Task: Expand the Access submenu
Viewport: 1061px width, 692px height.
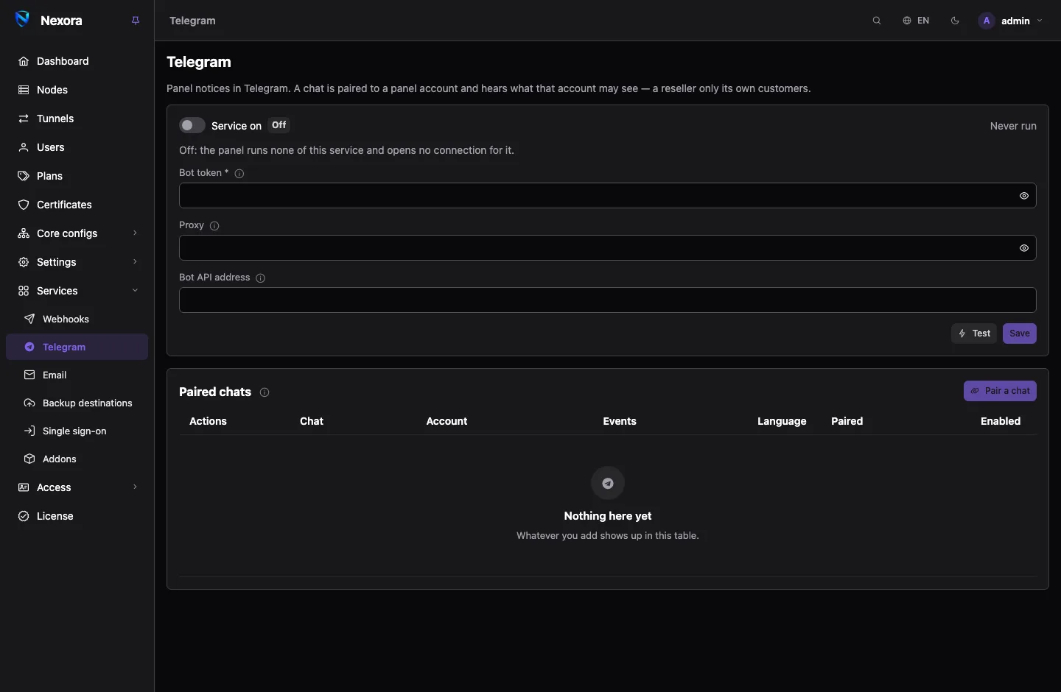Action: coord(77,487)
